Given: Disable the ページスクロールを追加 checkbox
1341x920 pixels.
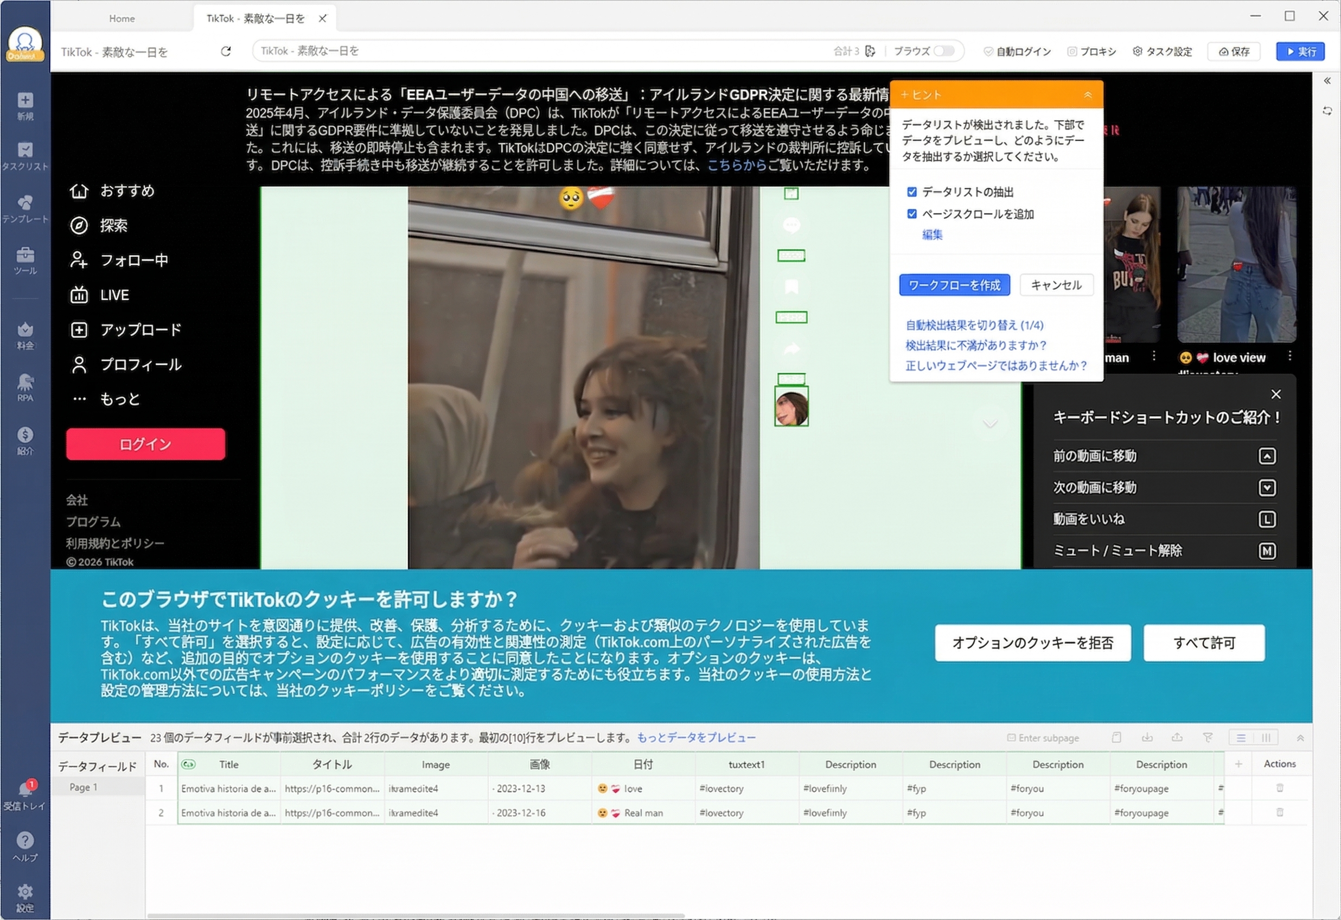Looking at the screenshot, I should 912,214.
